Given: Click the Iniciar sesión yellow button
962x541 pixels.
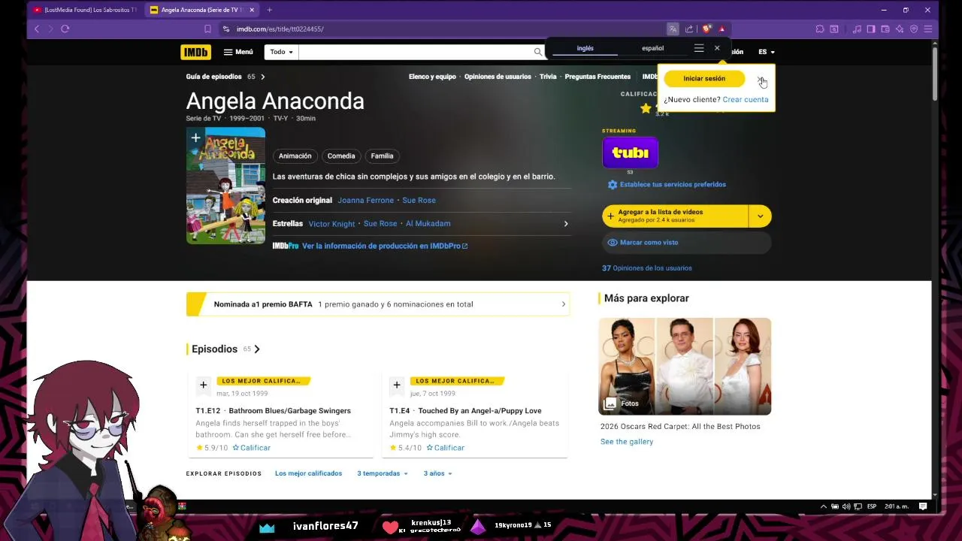Looking at the screenshot, I should (x=704, y=78).
